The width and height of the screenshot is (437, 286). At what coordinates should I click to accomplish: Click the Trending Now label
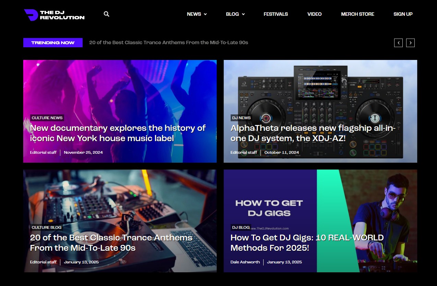53,43
